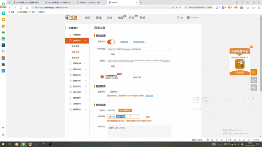Viewport: 262px width, 147px height.
Task: Click the 下载 phone icon in header
Action: point(178,18)
